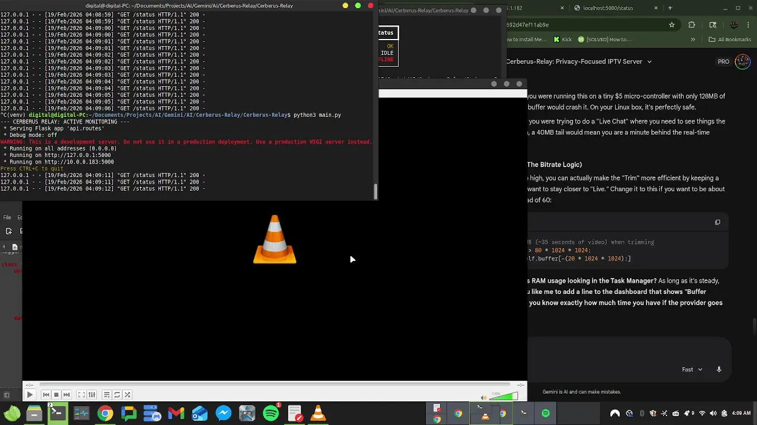Click Chrome profile avatar in toolbar
Screen dimensions: 757x425
[734, 25]
